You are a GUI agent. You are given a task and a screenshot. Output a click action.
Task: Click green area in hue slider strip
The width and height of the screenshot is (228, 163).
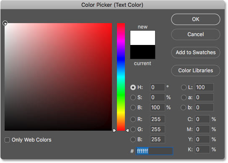[x=121, y=95]
